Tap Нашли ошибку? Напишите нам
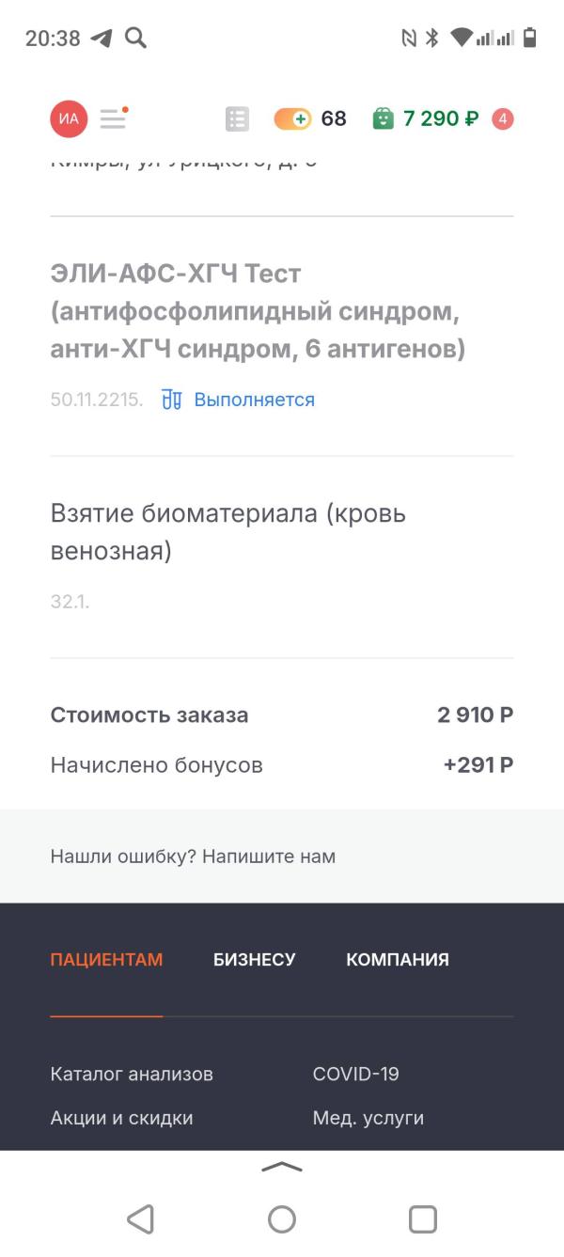The width and height of the screenshot is (564, 1257). click(x=193, y=856)
